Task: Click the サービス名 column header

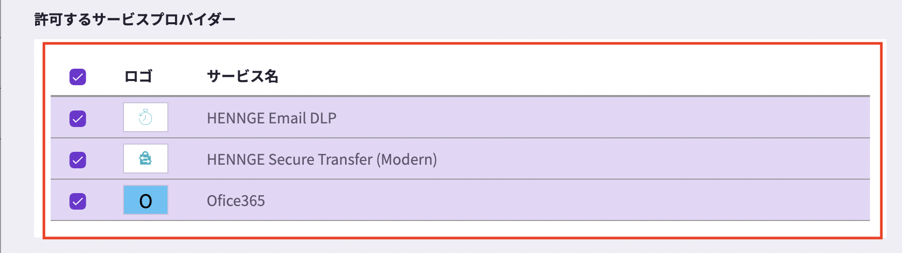Action: coord(243,76)
